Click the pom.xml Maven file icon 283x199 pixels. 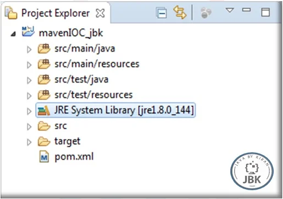44,157
